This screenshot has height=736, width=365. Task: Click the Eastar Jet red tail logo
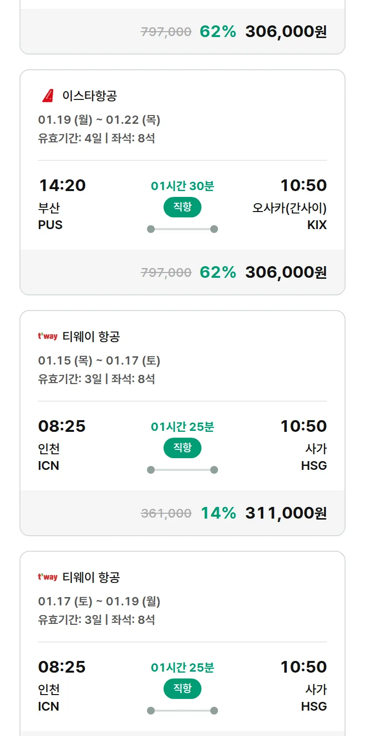click(48, 96)
